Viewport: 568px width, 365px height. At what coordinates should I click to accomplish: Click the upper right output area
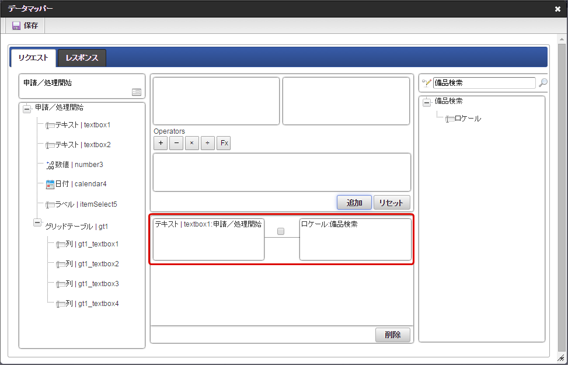click(x=346, y=101)
